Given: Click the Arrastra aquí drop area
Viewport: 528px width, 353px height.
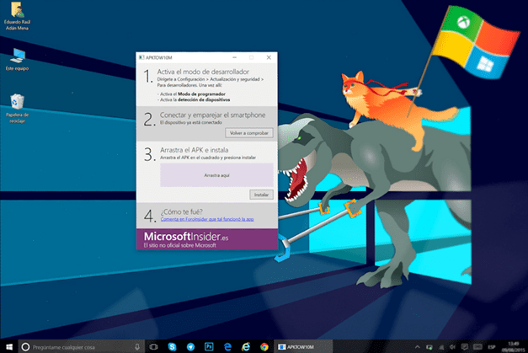Looking at the screenshot, I should coord(216,175).
